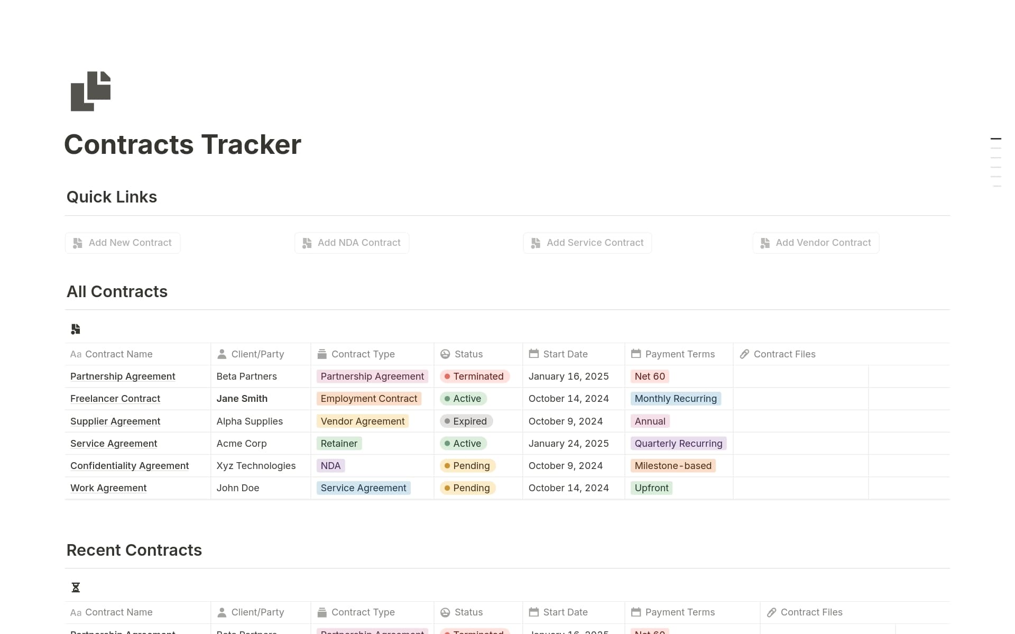The image size is (1015, 634).
Task: Click the hourglass icon above Recent Contracts table
Action: 76,587
